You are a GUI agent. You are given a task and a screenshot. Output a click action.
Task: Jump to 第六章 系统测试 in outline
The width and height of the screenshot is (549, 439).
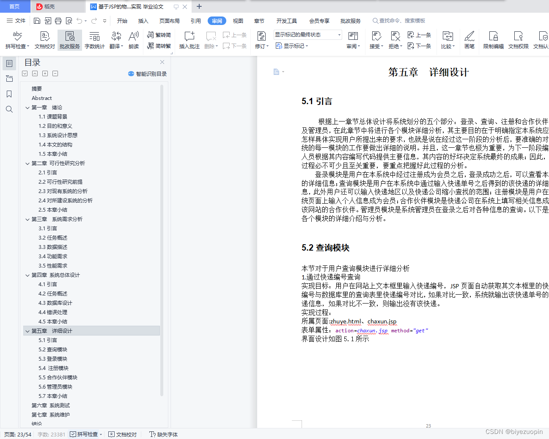[x=51, y=406]
